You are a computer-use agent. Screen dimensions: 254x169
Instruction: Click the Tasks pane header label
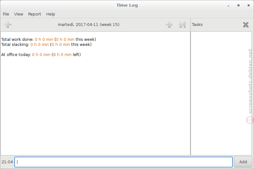[197, 25]
